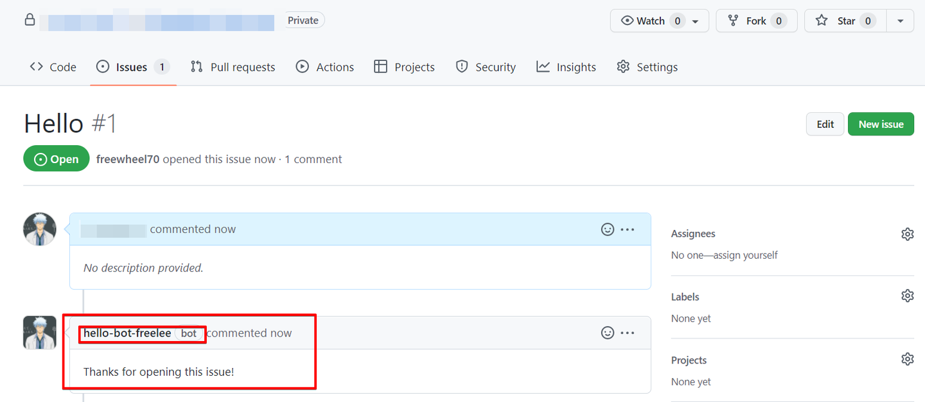Image resolution: width=925 pixels, height=402 pixels.
Task: Click the Insights graph icon
Action: [543, 66]
